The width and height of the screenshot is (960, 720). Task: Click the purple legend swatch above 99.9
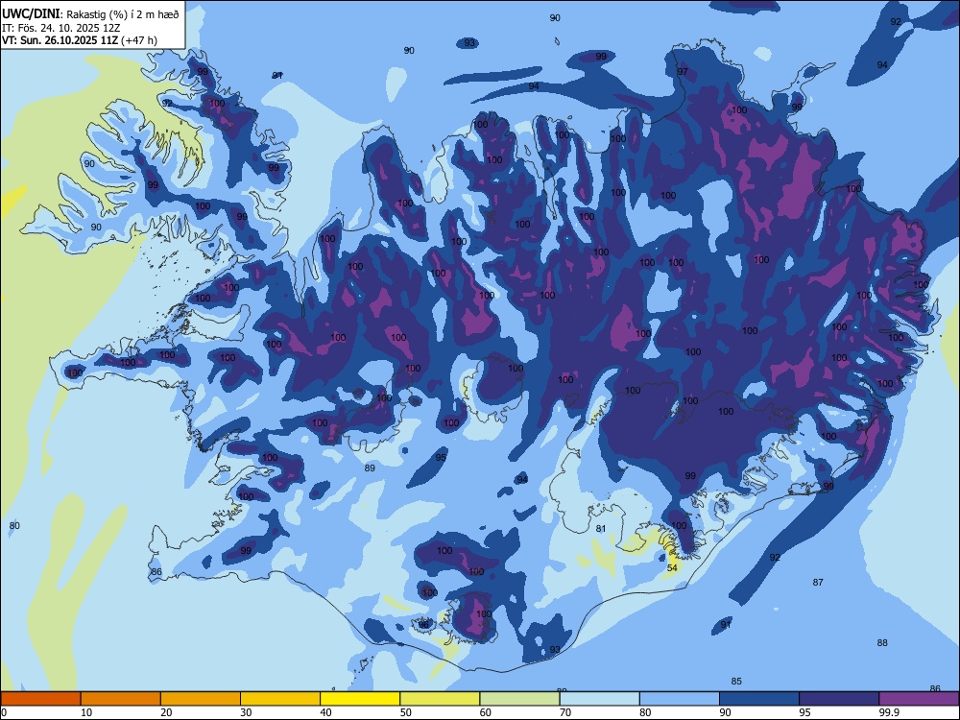(x=919, y=699)
